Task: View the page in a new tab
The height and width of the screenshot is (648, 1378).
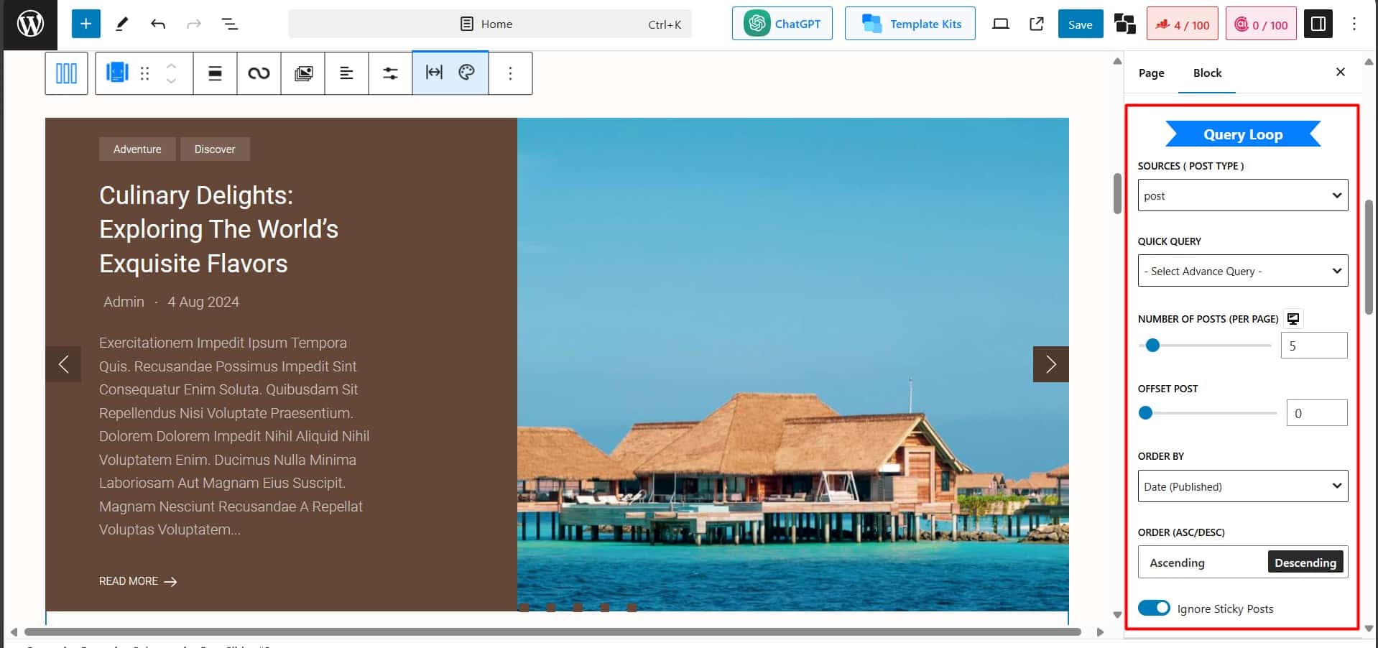Action: 1036,24
